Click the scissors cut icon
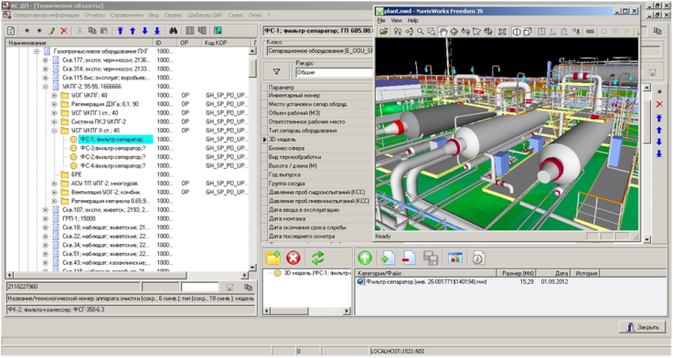673x358 pixels. coord(80,30)
